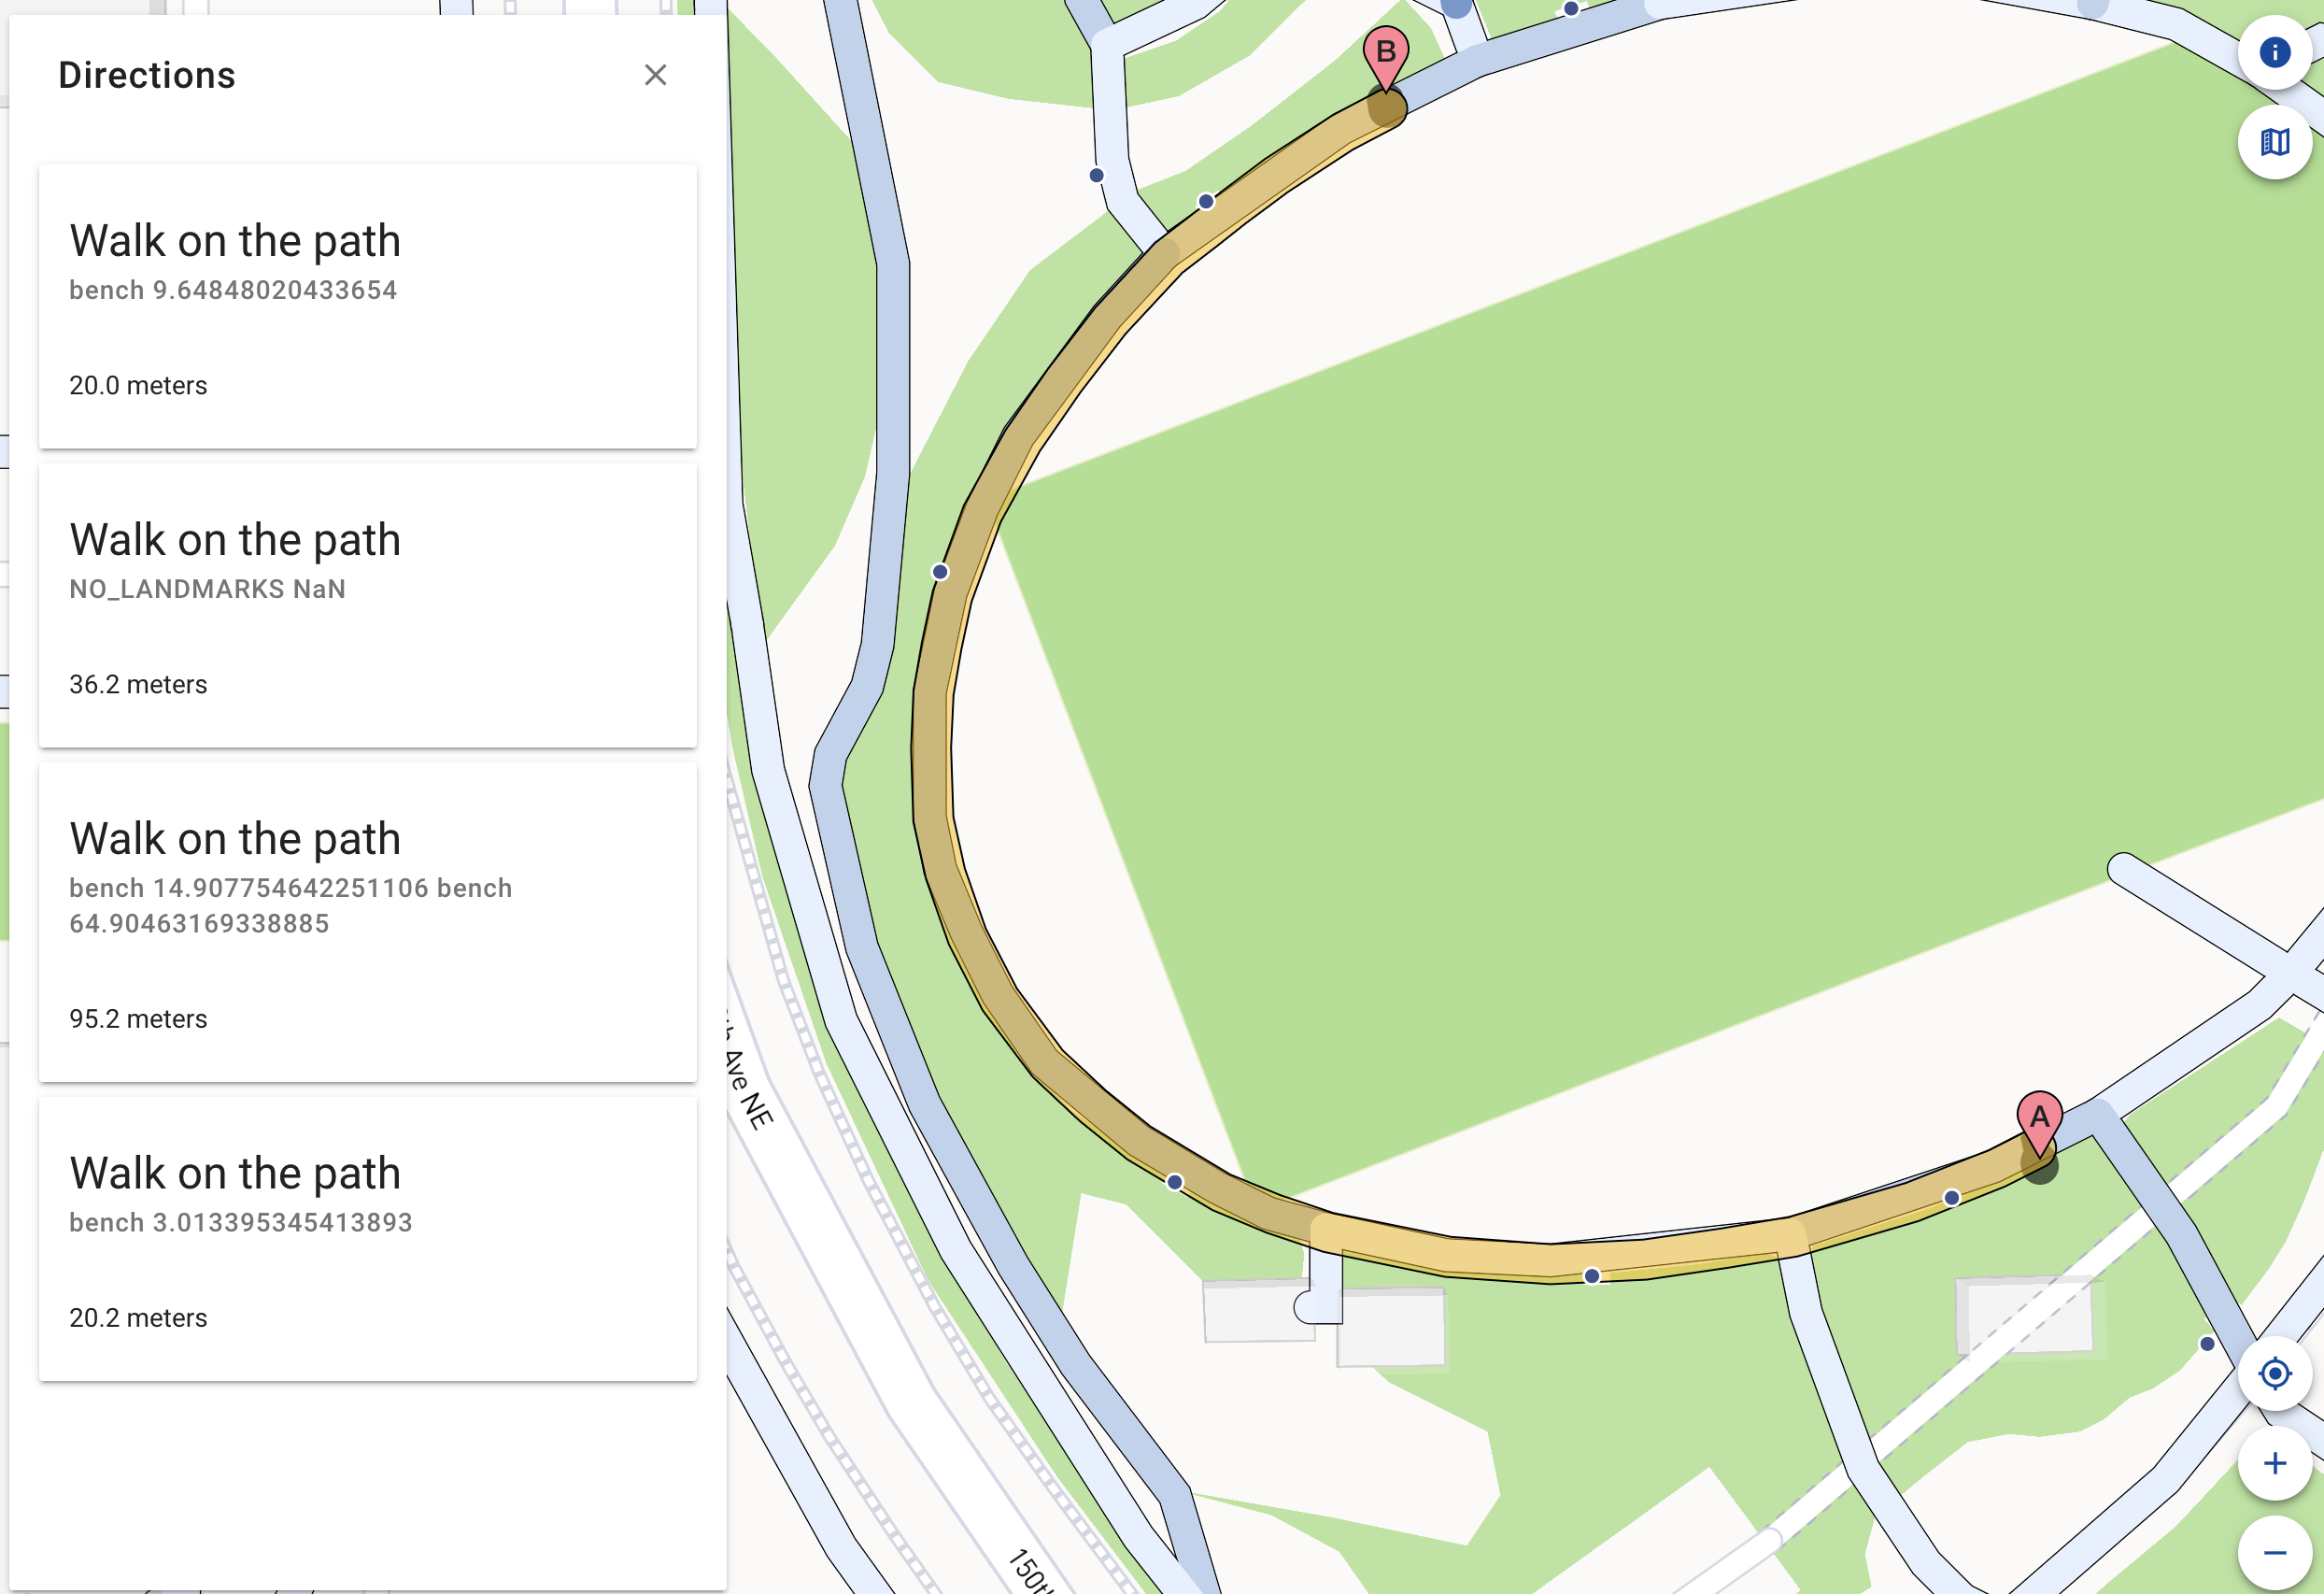Click the '36.2 meters' distance text

(x=138, y=685)
